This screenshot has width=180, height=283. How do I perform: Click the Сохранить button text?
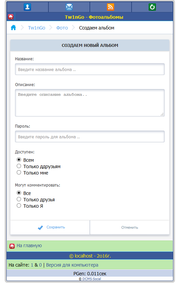pos(56,227)
